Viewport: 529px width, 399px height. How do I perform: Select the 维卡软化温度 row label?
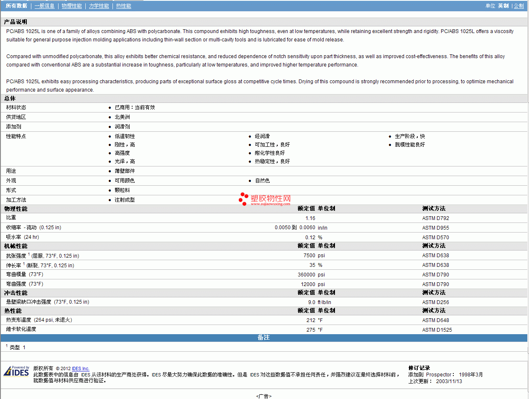click(21, 329)
